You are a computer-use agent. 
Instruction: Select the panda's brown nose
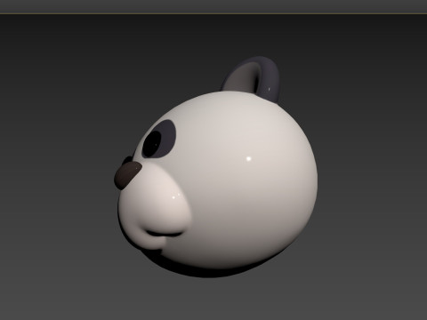tap(127, 175)
